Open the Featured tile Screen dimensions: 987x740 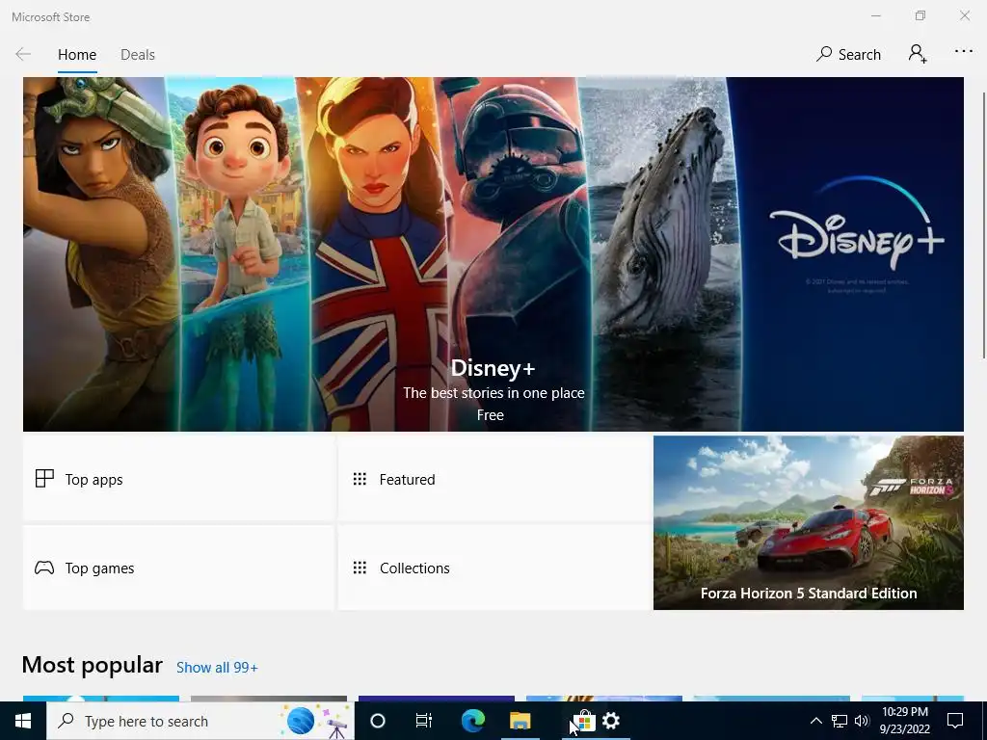click(494, 479)
